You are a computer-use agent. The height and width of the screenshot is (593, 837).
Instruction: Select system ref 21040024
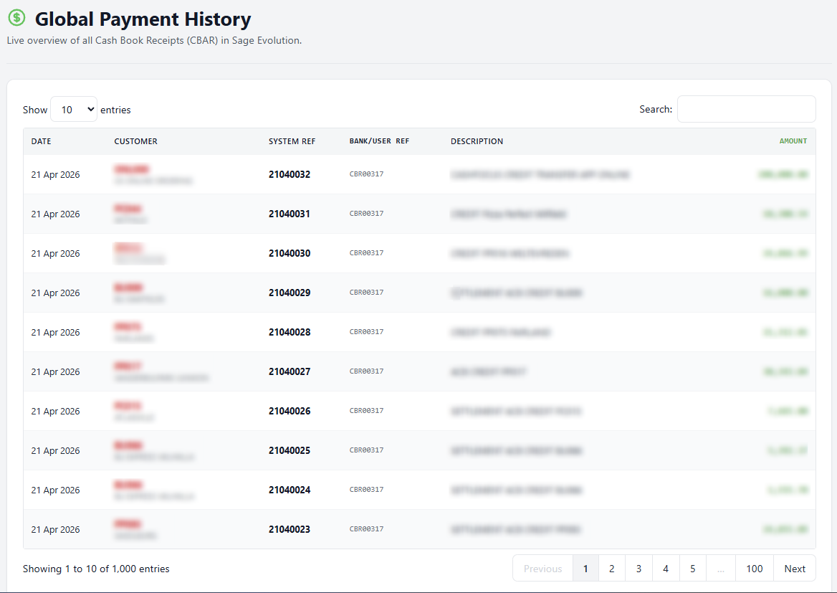coord(290,490)
